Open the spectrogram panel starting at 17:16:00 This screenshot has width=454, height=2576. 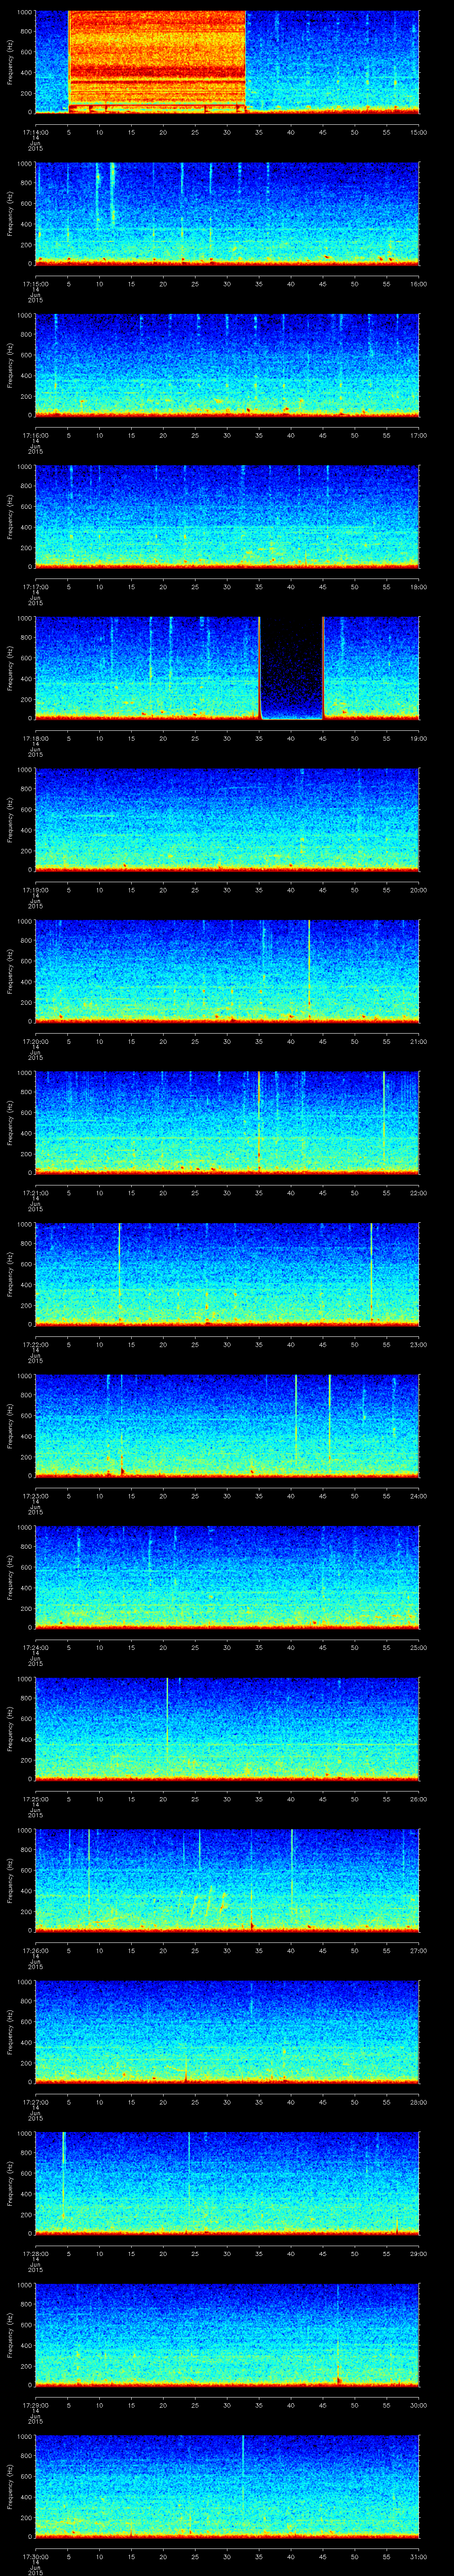[227, 365]
